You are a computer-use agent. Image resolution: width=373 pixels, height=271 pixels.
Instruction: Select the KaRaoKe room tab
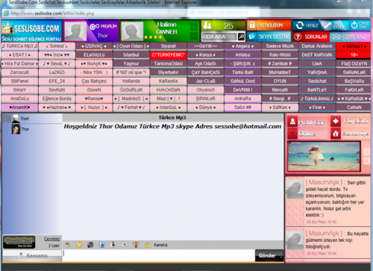coord(169,81)
